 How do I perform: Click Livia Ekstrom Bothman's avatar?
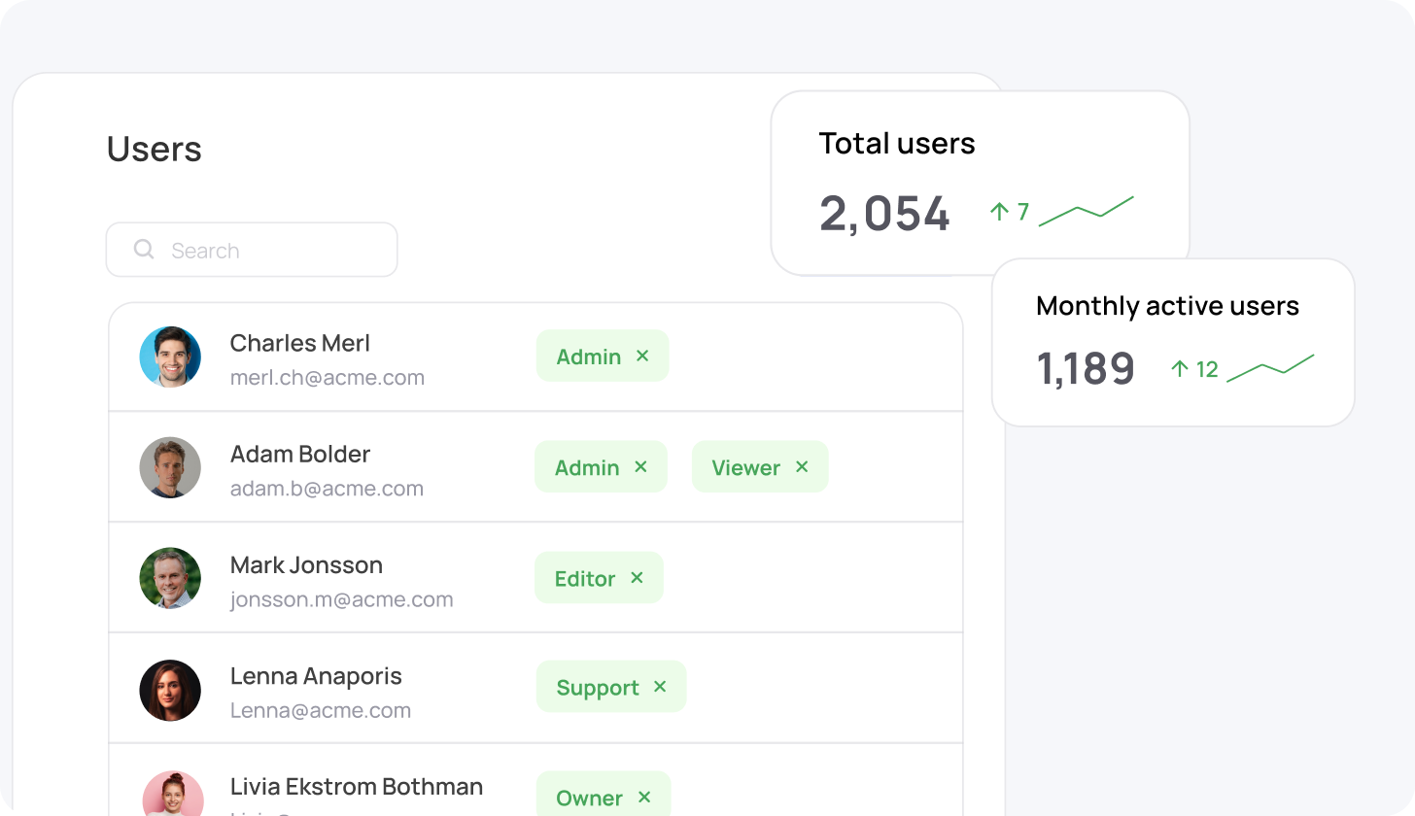pos(173,795)
